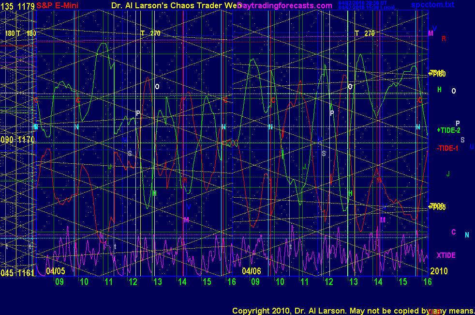The height and width of the screenshot is (315, 475).
Task: Open the magenta "Daytradingforecasts.com" text
Action: click(x=285, y=5)
